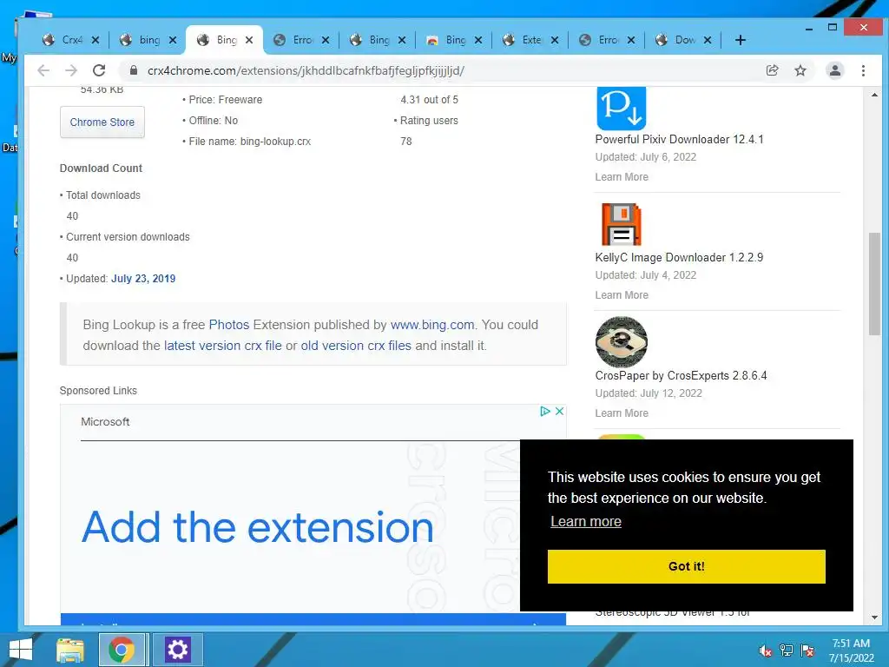The height and width of the screenshot is (667, 889).
Task: Click the old version crx files link
Action: pyautogui.click(x=356, y=346)
